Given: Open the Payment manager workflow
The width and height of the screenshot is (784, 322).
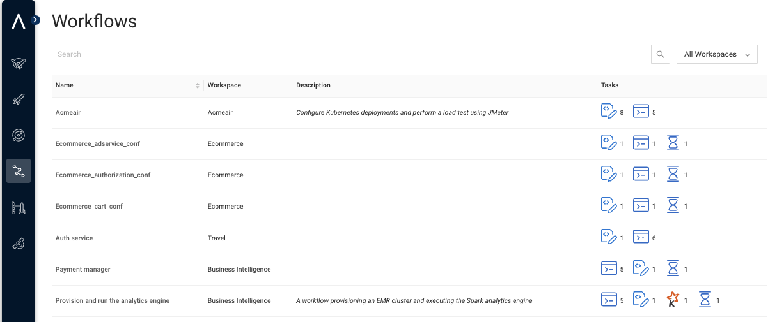Looking at the screenshot, I should click(83, 269).
